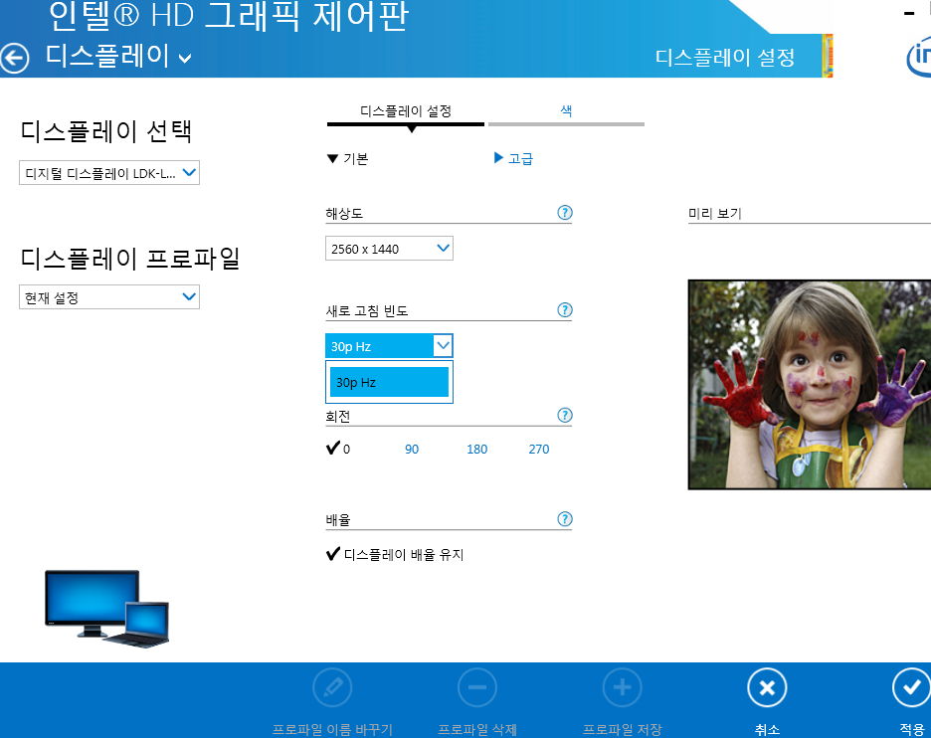Minimize the Intel graphics control panel window
The image size is (931, 738).
click(x=909, y=13)
